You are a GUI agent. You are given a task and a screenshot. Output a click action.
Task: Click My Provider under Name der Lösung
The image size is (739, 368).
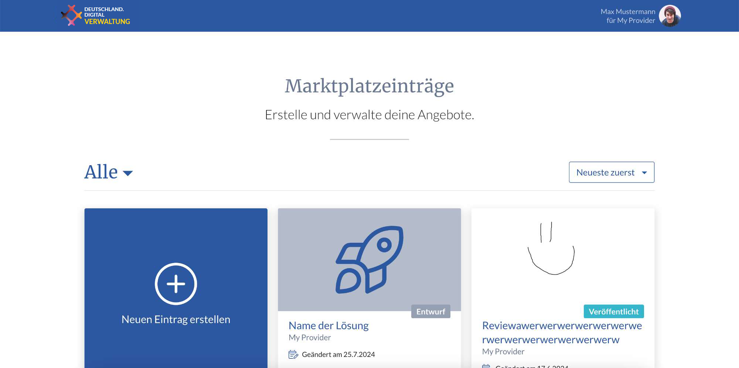310,337
